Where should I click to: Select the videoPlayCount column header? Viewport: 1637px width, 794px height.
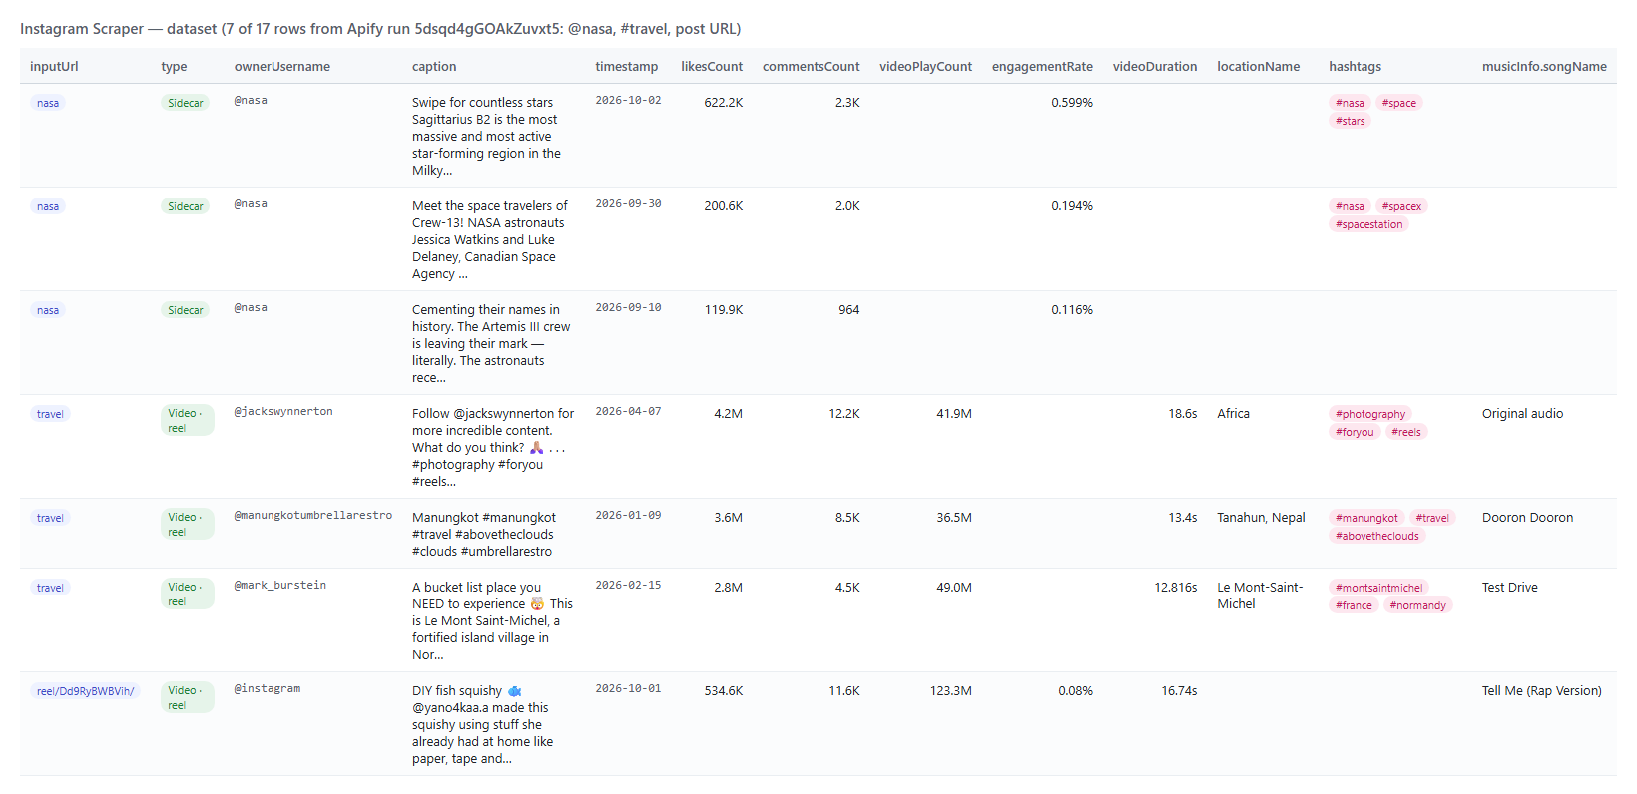click(925, 67)
